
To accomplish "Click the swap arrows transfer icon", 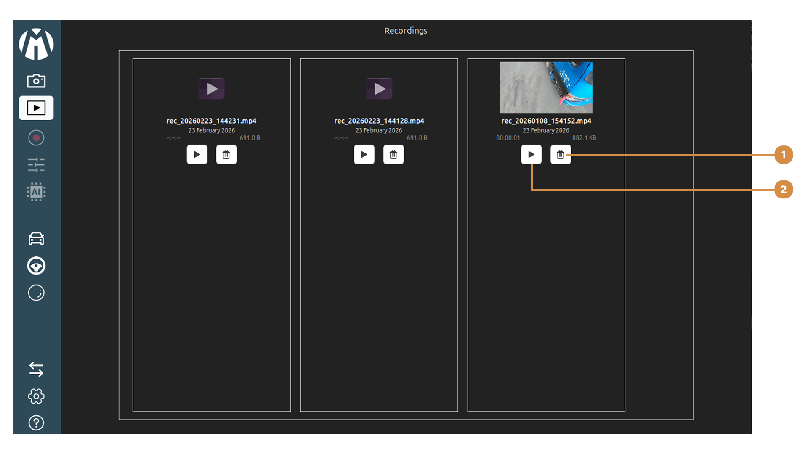I will click(36, 369).
